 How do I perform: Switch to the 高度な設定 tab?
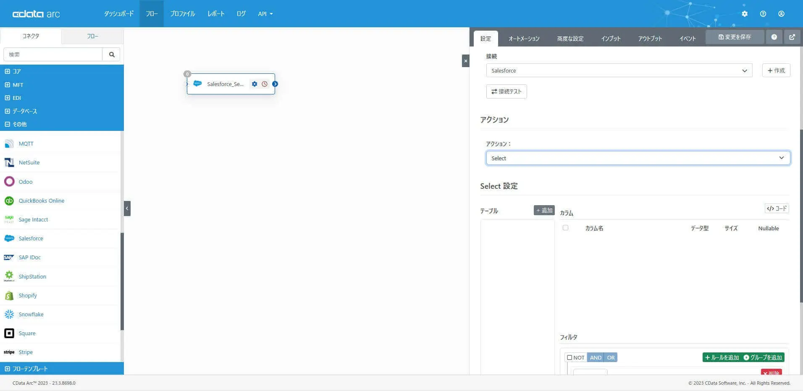point(570,39)
